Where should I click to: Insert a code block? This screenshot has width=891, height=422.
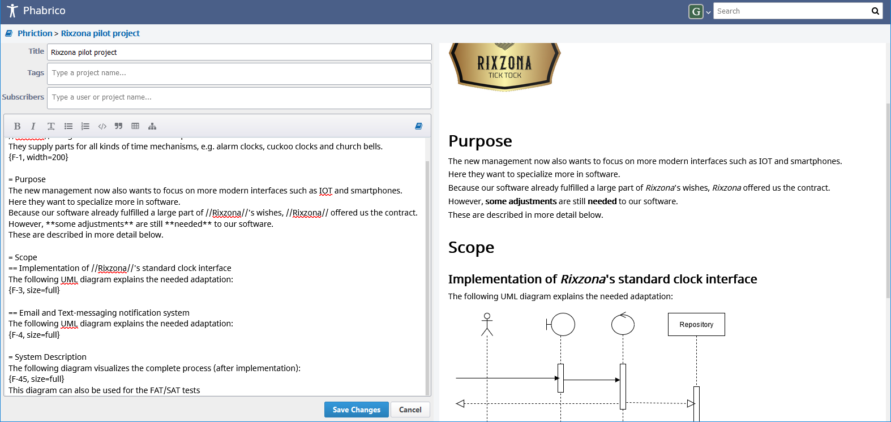(x=102, y=126)
